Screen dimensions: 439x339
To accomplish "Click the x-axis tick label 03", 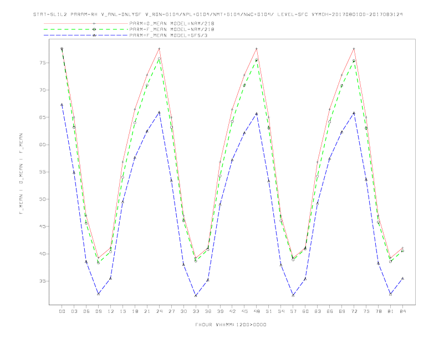I will [74, 311].
